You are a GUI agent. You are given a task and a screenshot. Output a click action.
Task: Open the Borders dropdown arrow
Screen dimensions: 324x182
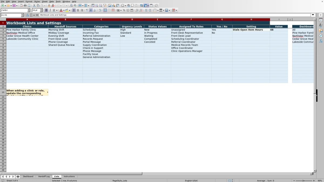[158, 10]
